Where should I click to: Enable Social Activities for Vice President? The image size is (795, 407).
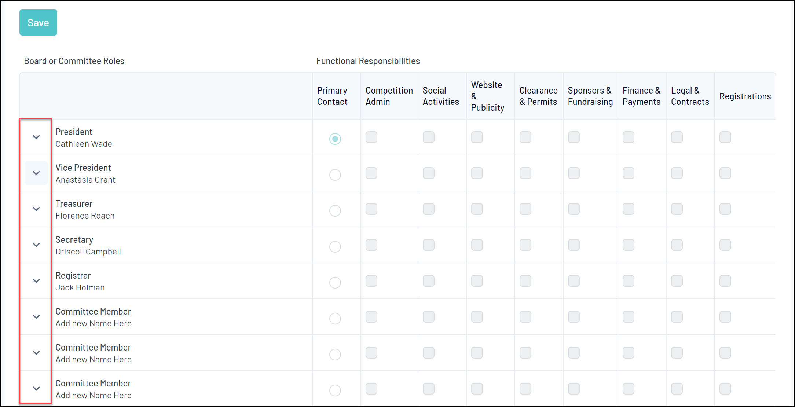pyautogui.click(x=428, y=173)
